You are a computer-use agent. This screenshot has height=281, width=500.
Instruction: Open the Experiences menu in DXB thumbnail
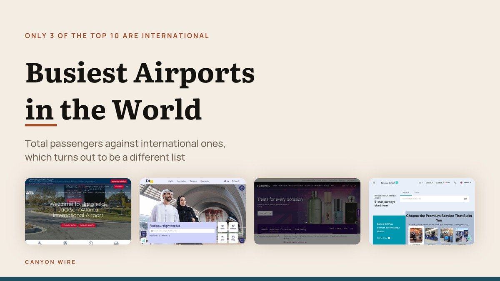tap(205, 181)
